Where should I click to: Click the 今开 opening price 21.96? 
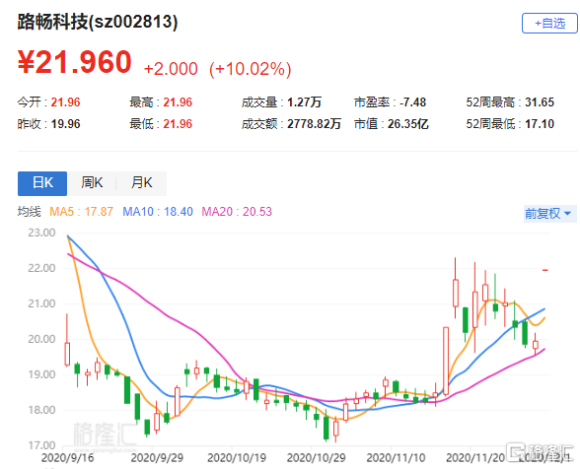click(65, 102)
